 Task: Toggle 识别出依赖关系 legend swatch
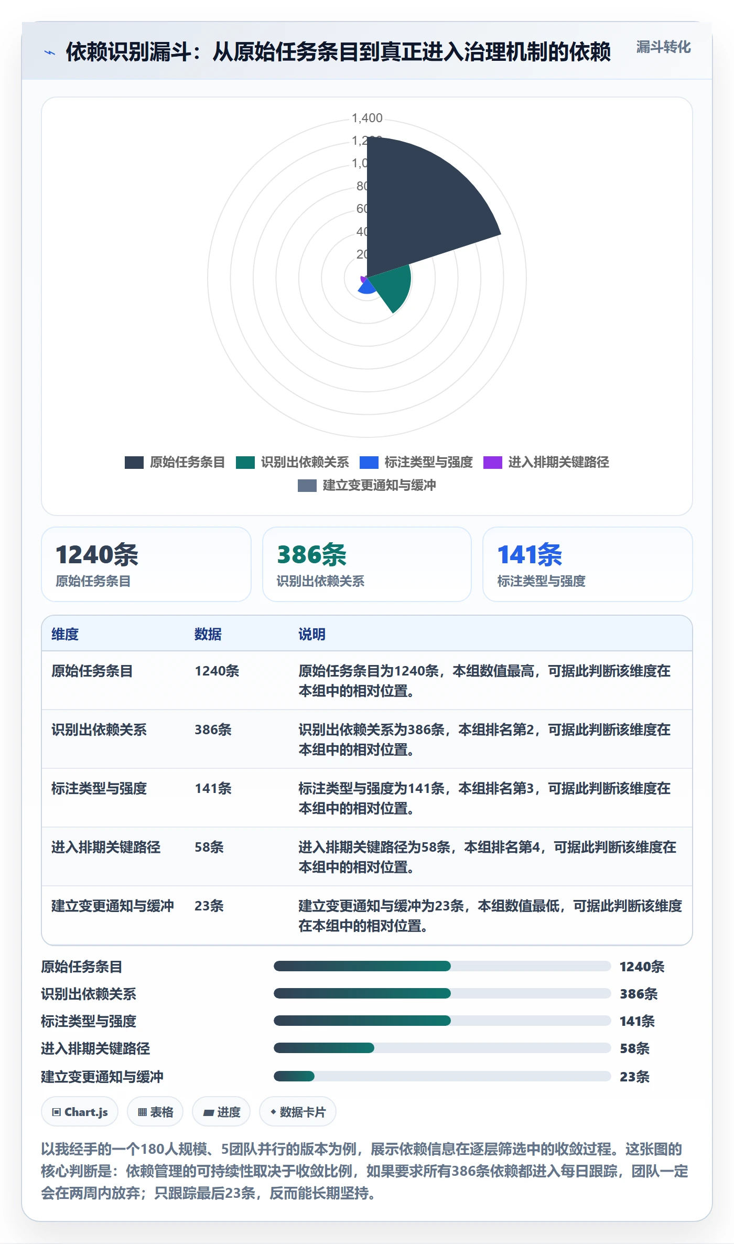[245, 462]
